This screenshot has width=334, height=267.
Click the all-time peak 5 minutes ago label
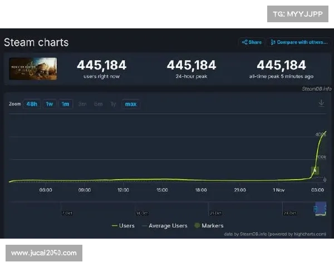click(x=281, y=76)
